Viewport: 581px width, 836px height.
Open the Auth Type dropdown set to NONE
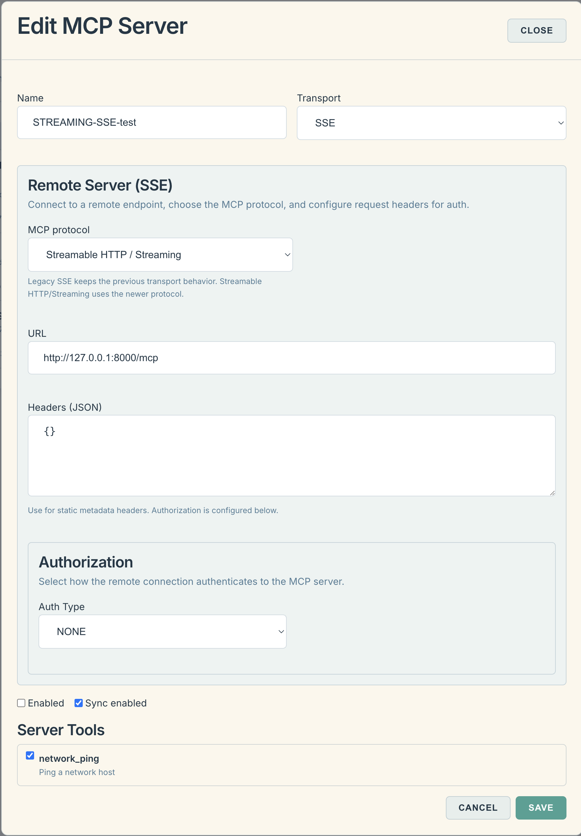pyautogui.click(x=162, y=631)
